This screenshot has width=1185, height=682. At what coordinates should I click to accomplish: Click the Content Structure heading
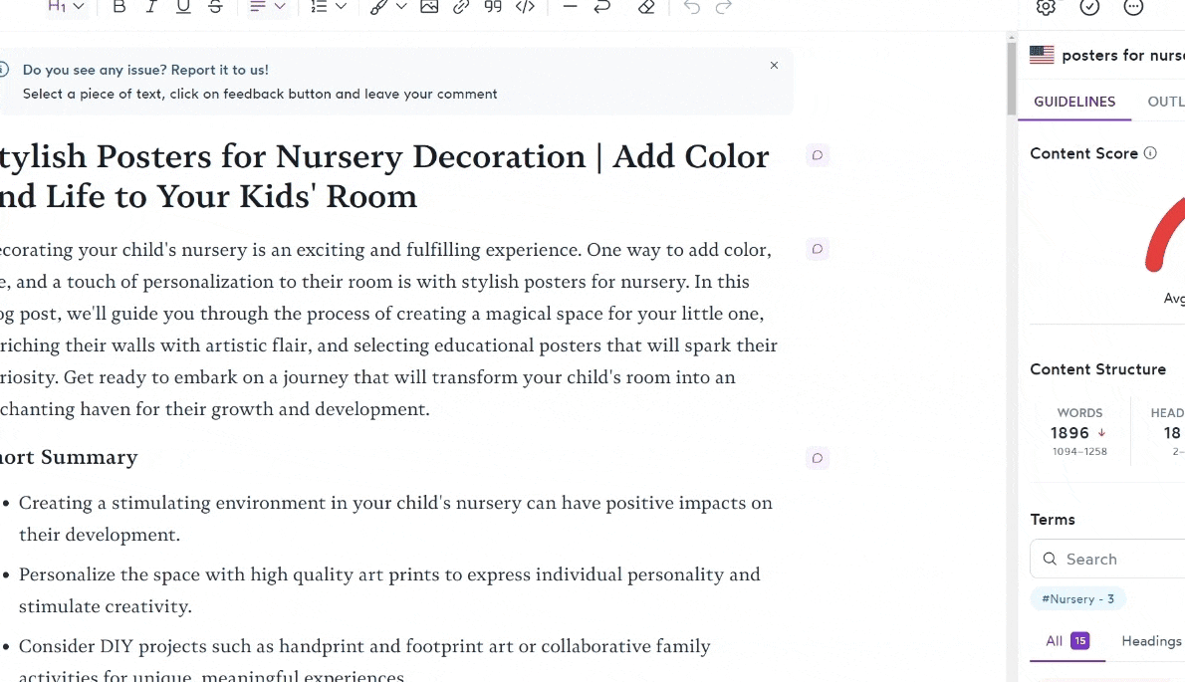click(1097, 369)
